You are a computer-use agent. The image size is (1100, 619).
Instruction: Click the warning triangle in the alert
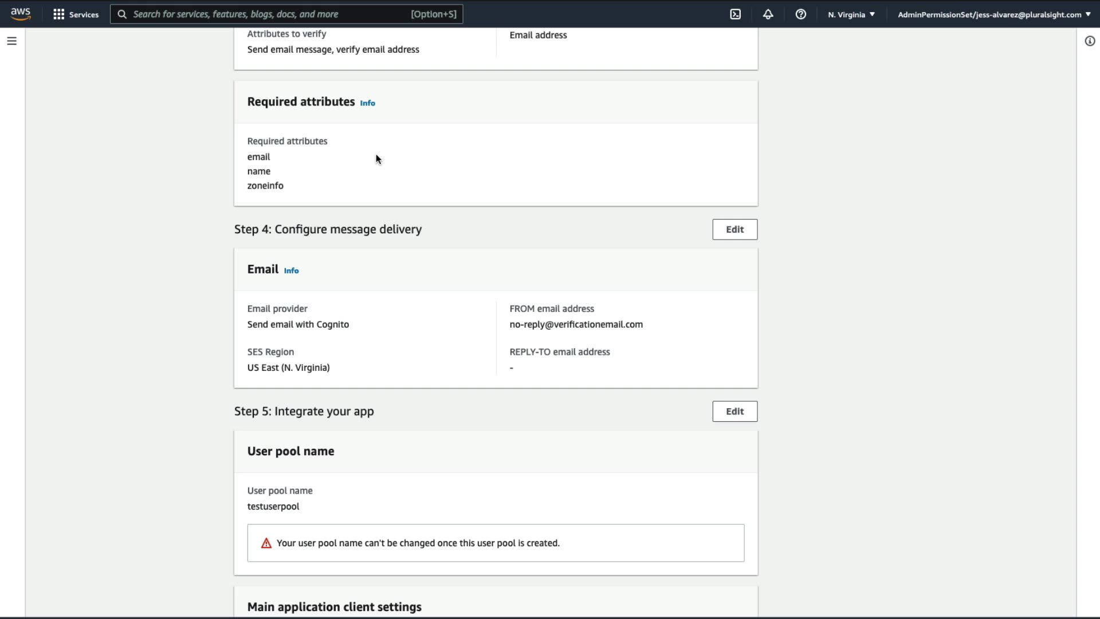click(266, 543)
